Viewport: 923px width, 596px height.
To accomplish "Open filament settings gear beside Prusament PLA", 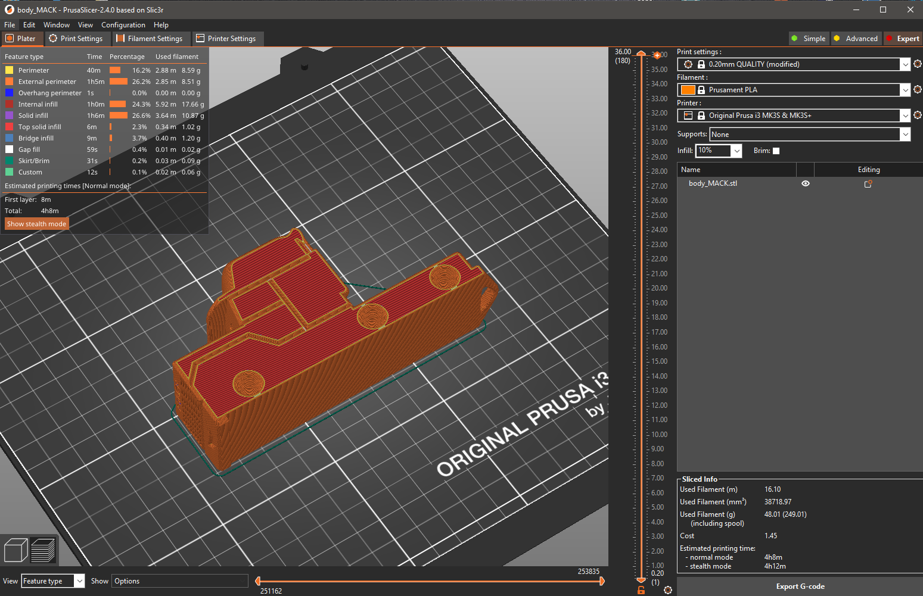I will coord(918,89).
